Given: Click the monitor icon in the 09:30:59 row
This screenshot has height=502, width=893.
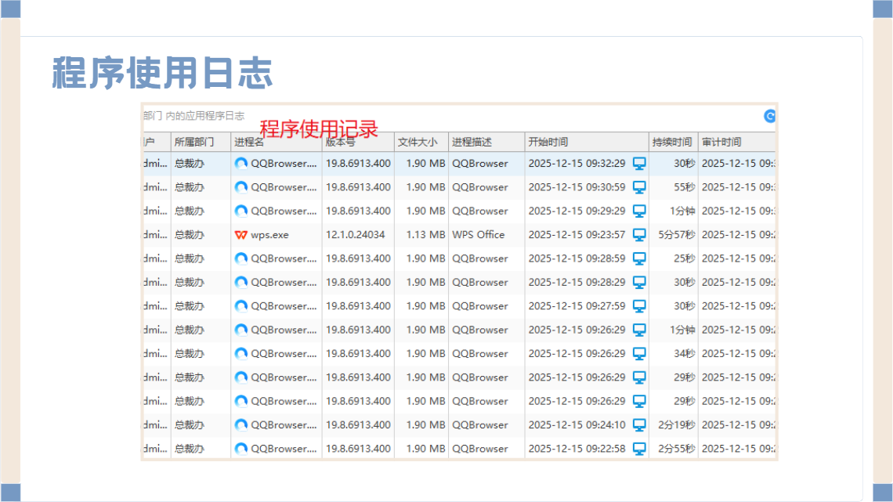Looking at the screenshot, I should [639, 187].
